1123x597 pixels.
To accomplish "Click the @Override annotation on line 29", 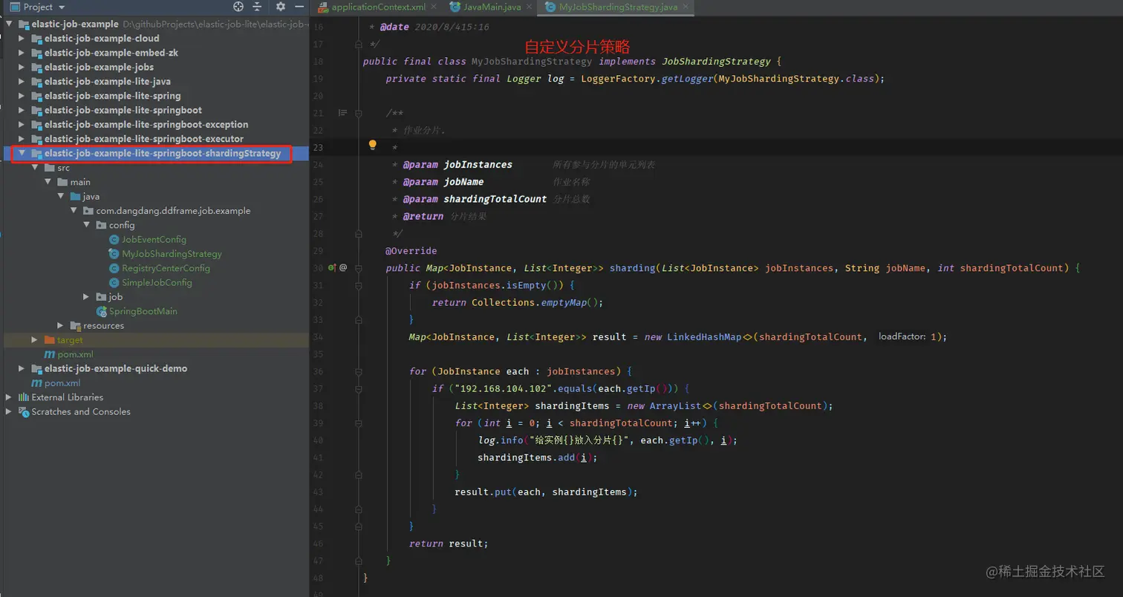I will (411, 251).
